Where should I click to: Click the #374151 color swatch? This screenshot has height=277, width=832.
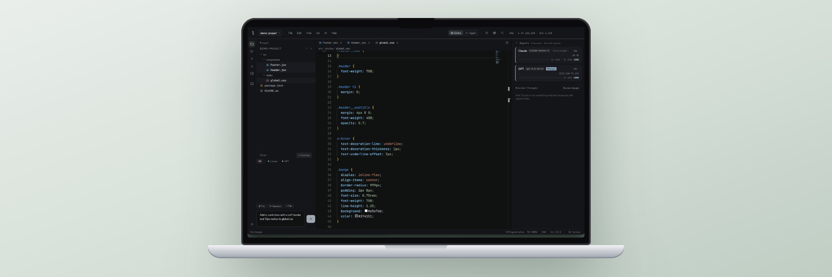click(x=356, y=216)
